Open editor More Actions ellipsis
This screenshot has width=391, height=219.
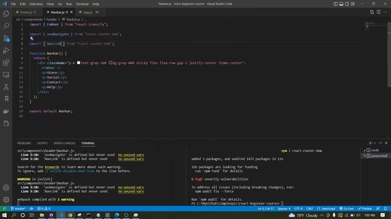pos(386,12)
